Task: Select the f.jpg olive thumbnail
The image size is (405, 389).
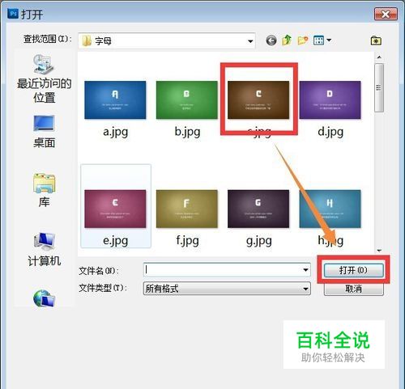Action: click(187, 209)
